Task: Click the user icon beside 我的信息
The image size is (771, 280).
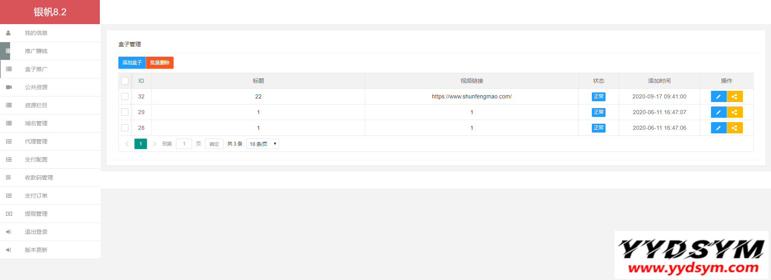Action: pos(8,33)
